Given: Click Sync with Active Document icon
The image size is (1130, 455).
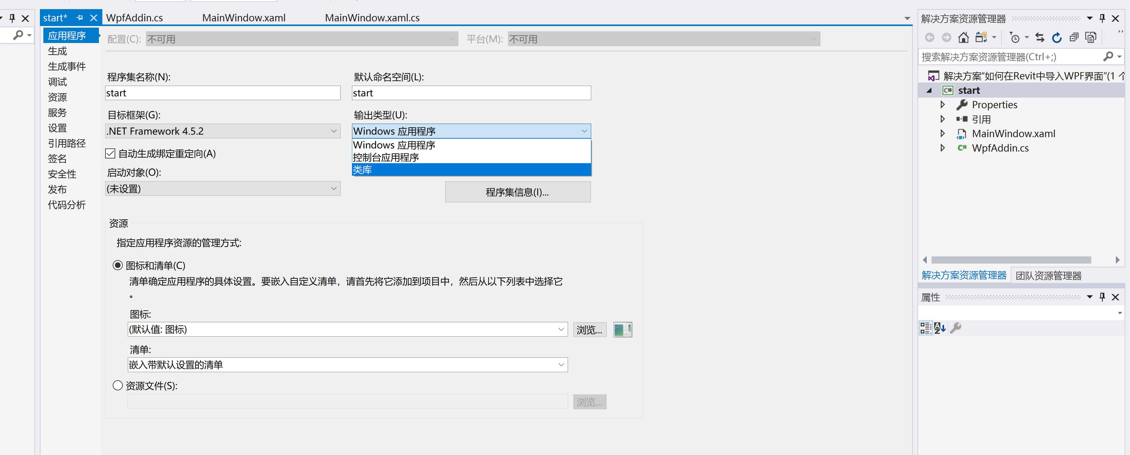Looking at the screenshot, I should (x=1039, y=37).
